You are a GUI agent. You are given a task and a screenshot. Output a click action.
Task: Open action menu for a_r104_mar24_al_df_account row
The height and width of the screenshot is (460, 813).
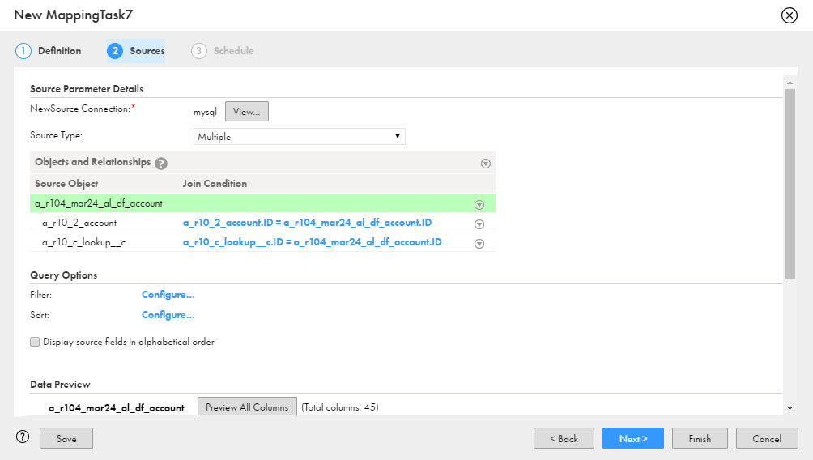(479, 204)
